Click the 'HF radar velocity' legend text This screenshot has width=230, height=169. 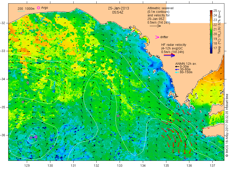174,45
